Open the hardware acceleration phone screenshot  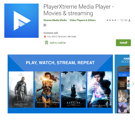tap(122, 84)
